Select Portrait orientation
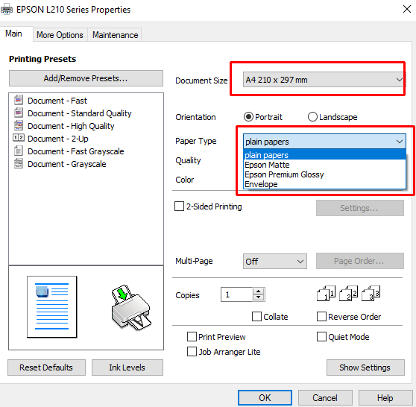 click(x=248, y=117)
